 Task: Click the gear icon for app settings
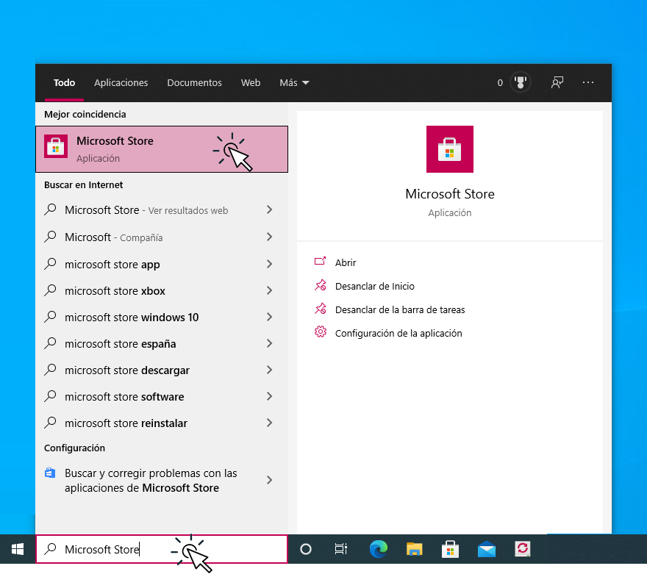321,331
